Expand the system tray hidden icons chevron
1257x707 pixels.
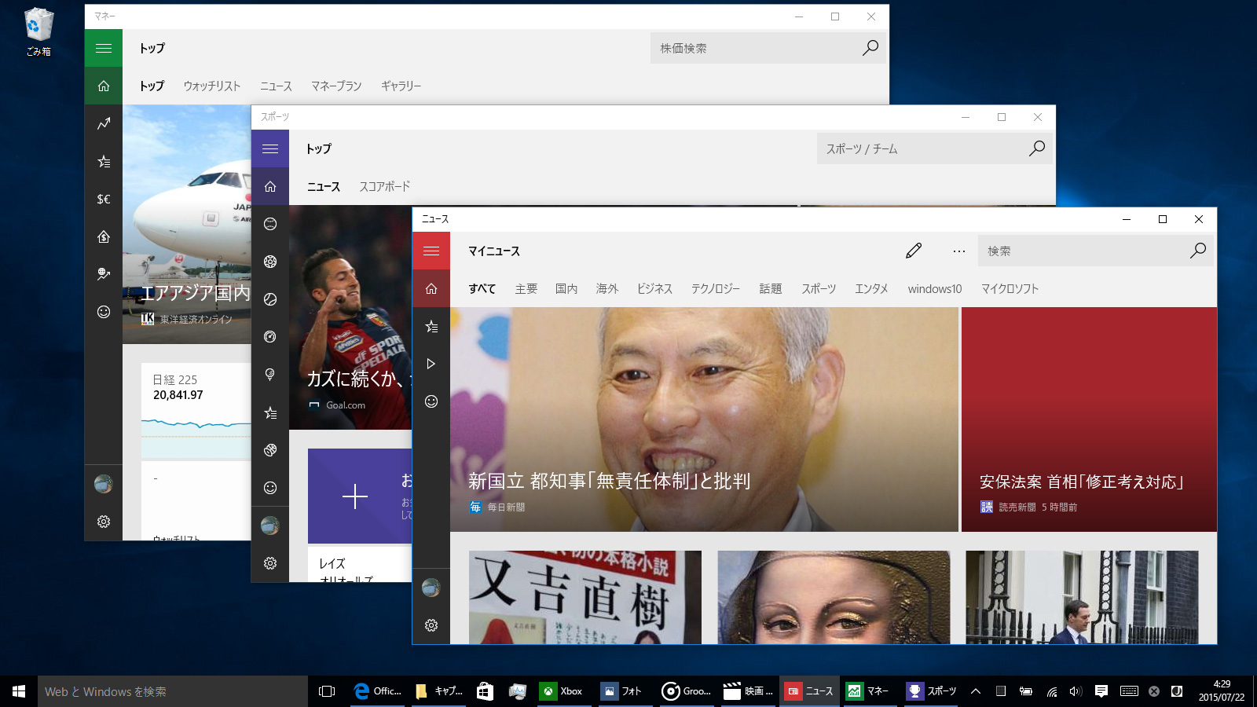(x=976, y=691)
